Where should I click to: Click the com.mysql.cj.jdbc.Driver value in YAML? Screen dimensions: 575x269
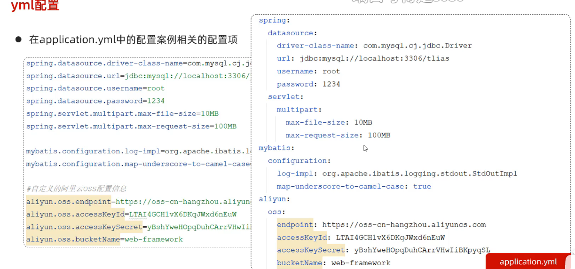click(x=417, y=46)
